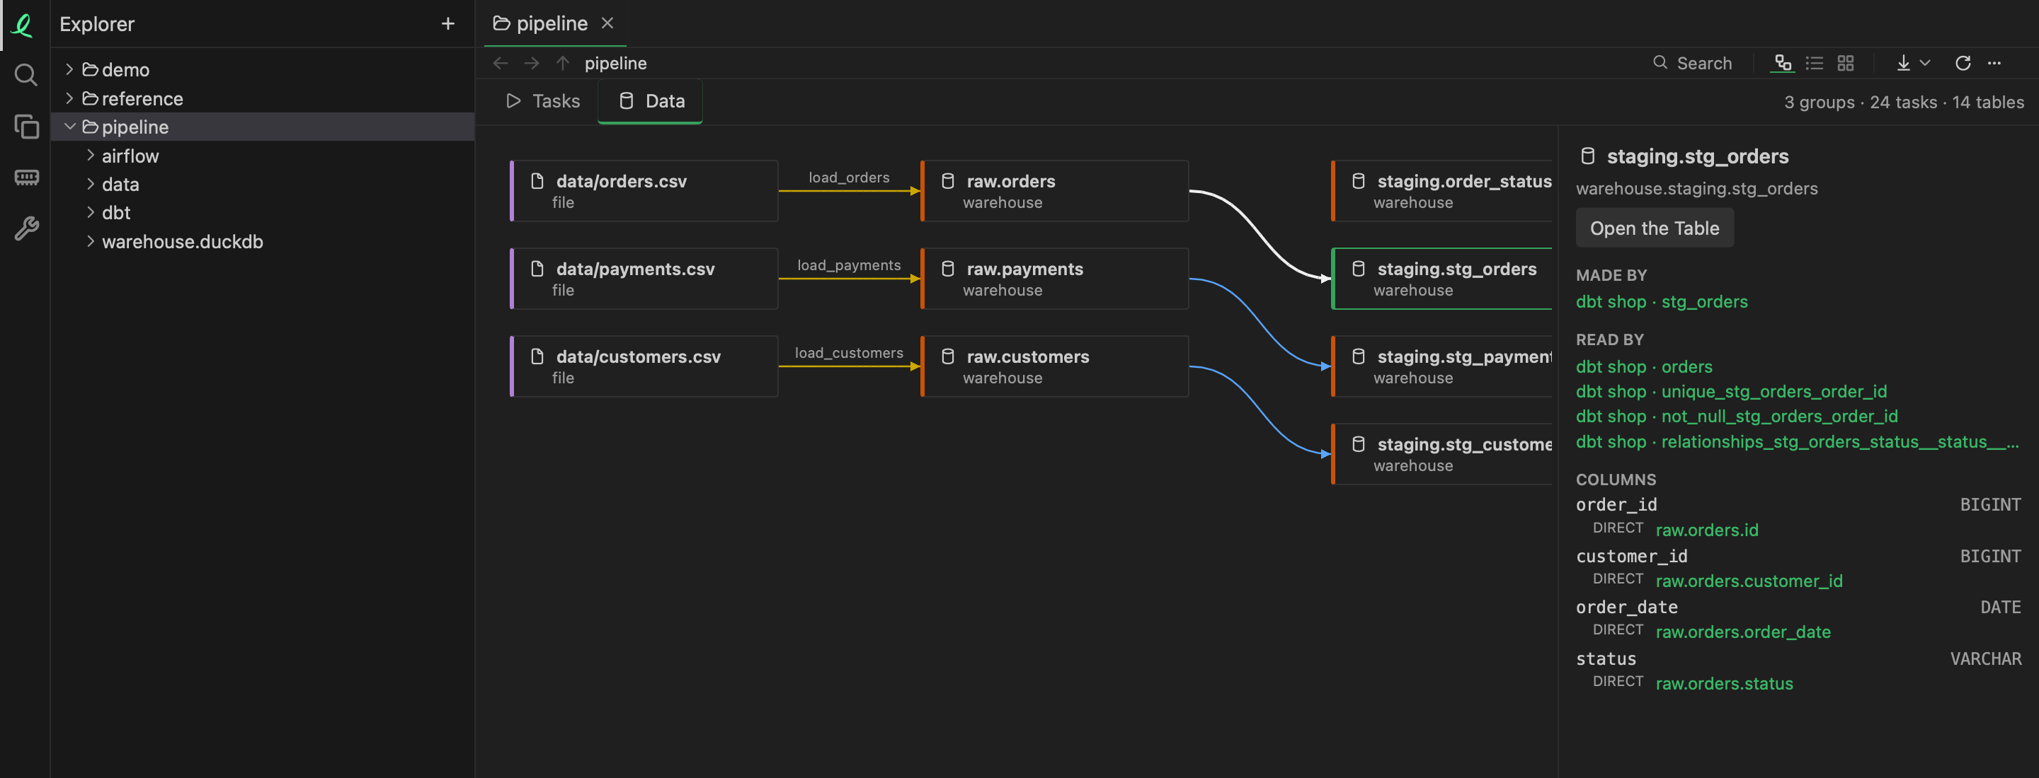Screen dimensions: 2039x778
Task: Open the more options ellipsis menu
Action: click(x=1994, y=63)
